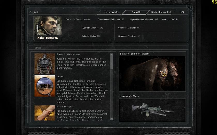Click the 'Detektiv' achievement title
The width and height of the screenshot is (217, 135).
(x=60, y=77)
